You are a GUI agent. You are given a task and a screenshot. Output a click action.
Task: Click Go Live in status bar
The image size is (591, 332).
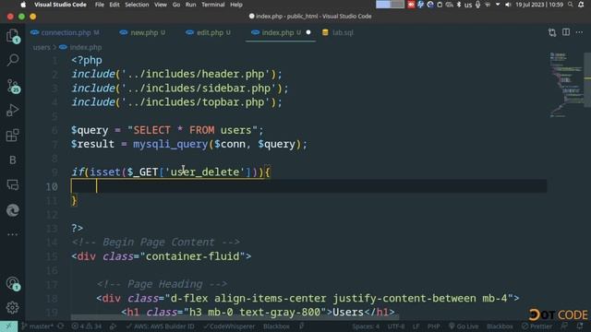464,326
